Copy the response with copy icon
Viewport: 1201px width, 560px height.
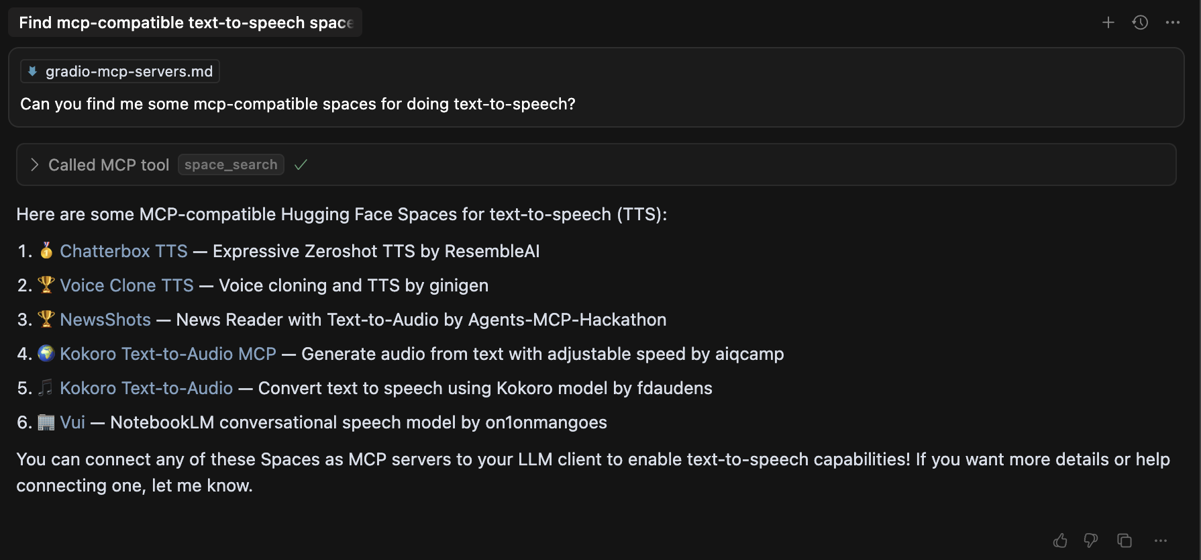pos(1125,541)
